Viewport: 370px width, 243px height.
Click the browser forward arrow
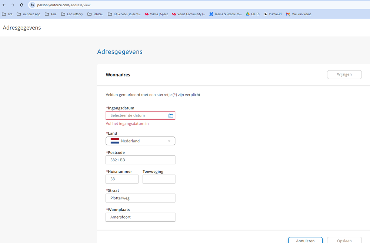pos(13,5)
